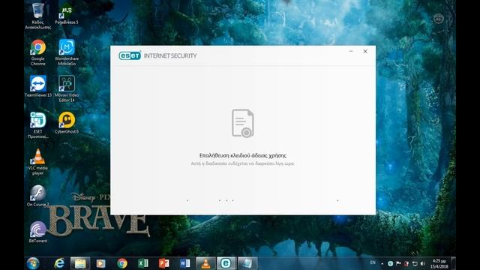The height and width of the screenshot is (270, 480).
Task: Open Excel from the taskbar
Action: tap(142, 263)
